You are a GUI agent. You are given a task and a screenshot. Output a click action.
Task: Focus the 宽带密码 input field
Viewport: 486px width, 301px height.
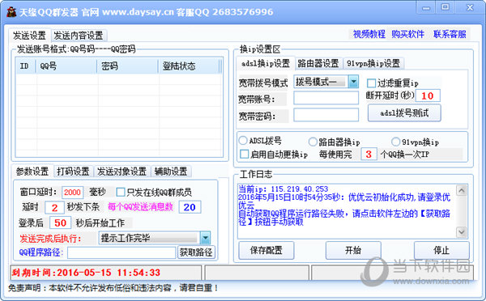pyautogui.click(x=326, y=115)
